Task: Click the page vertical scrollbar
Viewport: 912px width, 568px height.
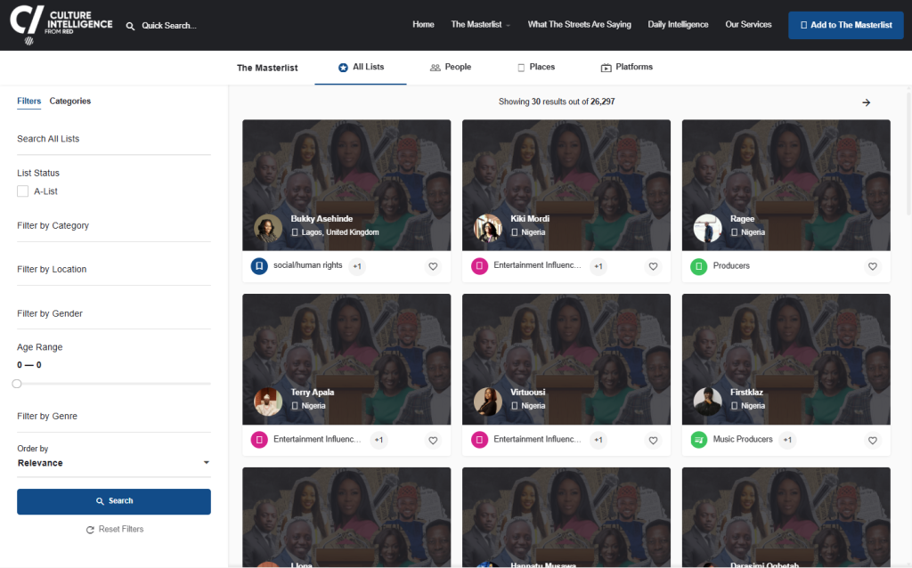Action: coord(909,152)
